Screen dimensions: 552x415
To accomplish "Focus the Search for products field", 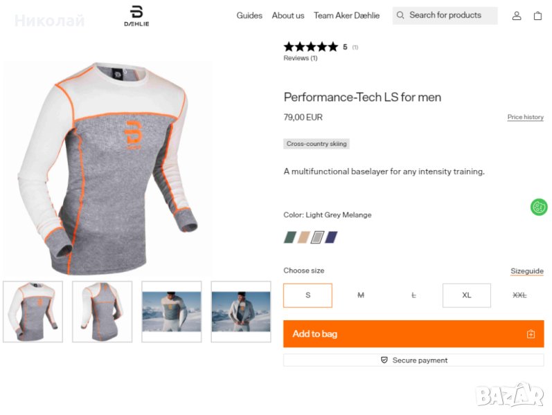I will (450, 15).
